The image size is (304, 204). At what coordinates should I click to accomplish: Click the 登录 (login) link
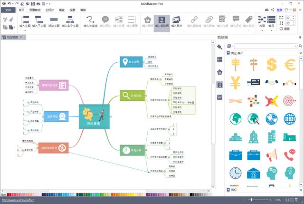279,10
